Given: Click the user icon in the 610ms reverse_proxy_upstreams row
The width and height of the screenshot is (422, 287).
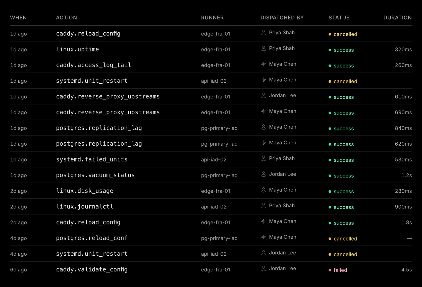Looking at the screenshot, I should 263,95.
